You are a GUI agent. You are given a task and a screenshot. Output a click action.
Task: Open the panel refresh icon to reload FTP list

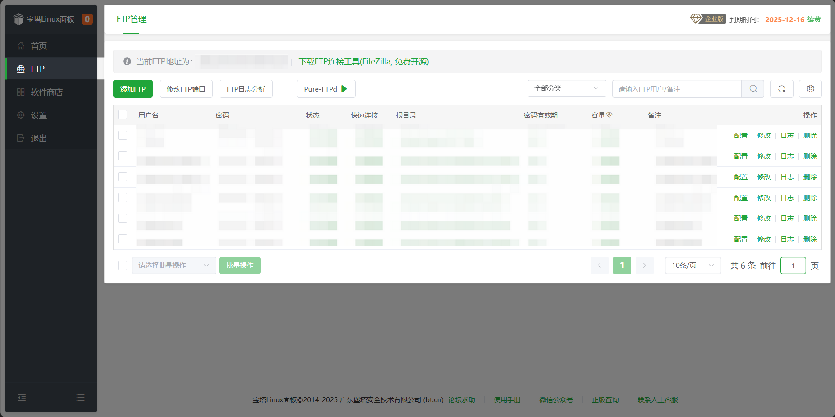[x=781, y=88]
